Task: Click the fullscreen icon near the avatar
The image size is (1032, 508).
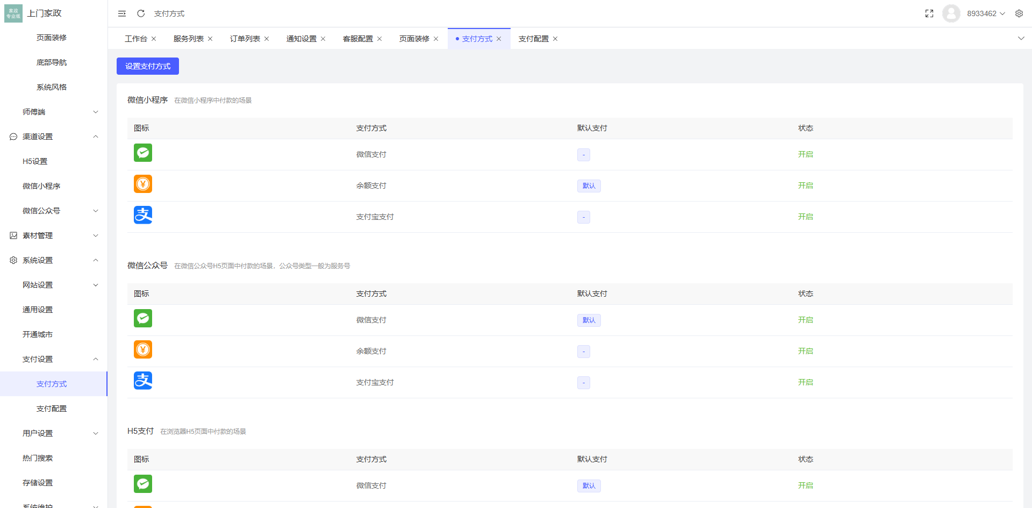Action: tap(929, 13)
